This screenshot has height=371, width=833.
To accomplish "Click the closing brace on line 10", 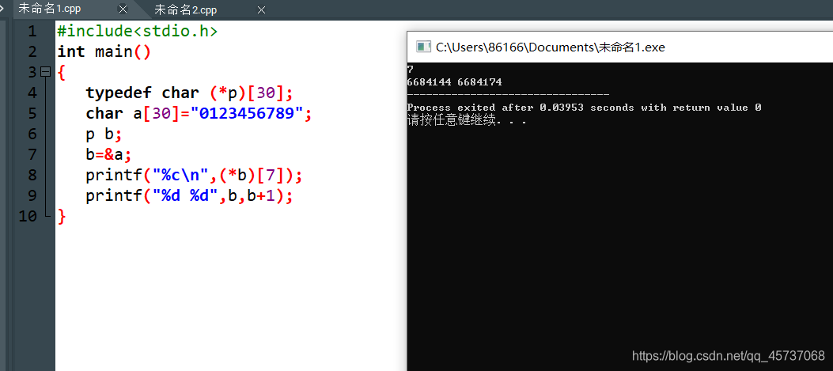I will 62,216.
